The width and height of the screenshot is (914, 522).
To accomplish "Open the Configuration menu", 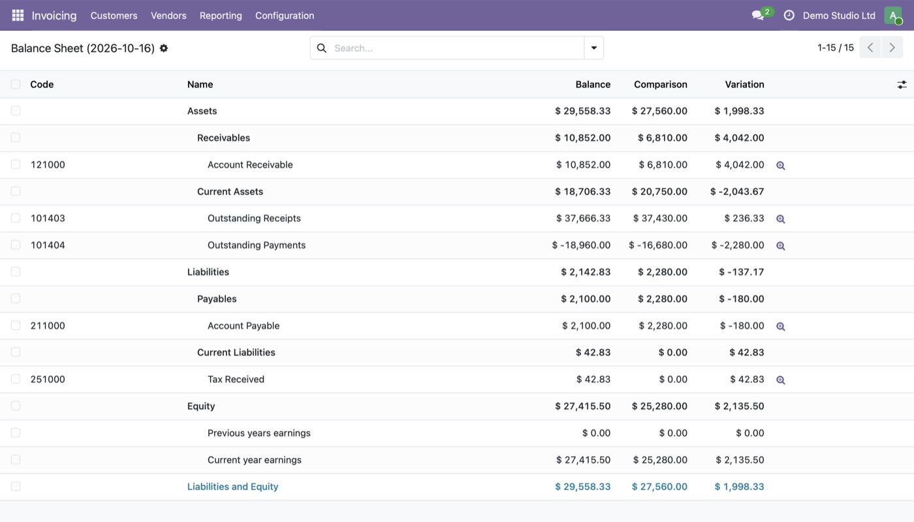I will coord(285,15).
